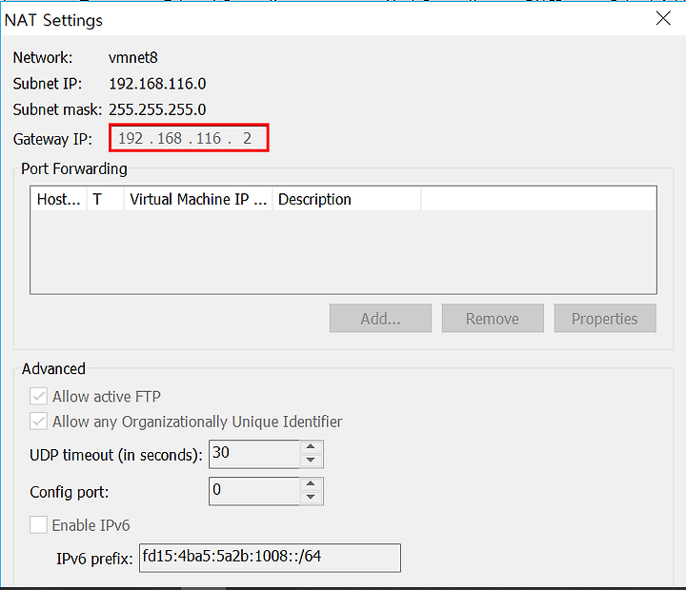Image resolution: width=686 pixels, height=590 pixels.
Task: Increase UDP timeout with up arrow
Action: [x=311, y=447]
